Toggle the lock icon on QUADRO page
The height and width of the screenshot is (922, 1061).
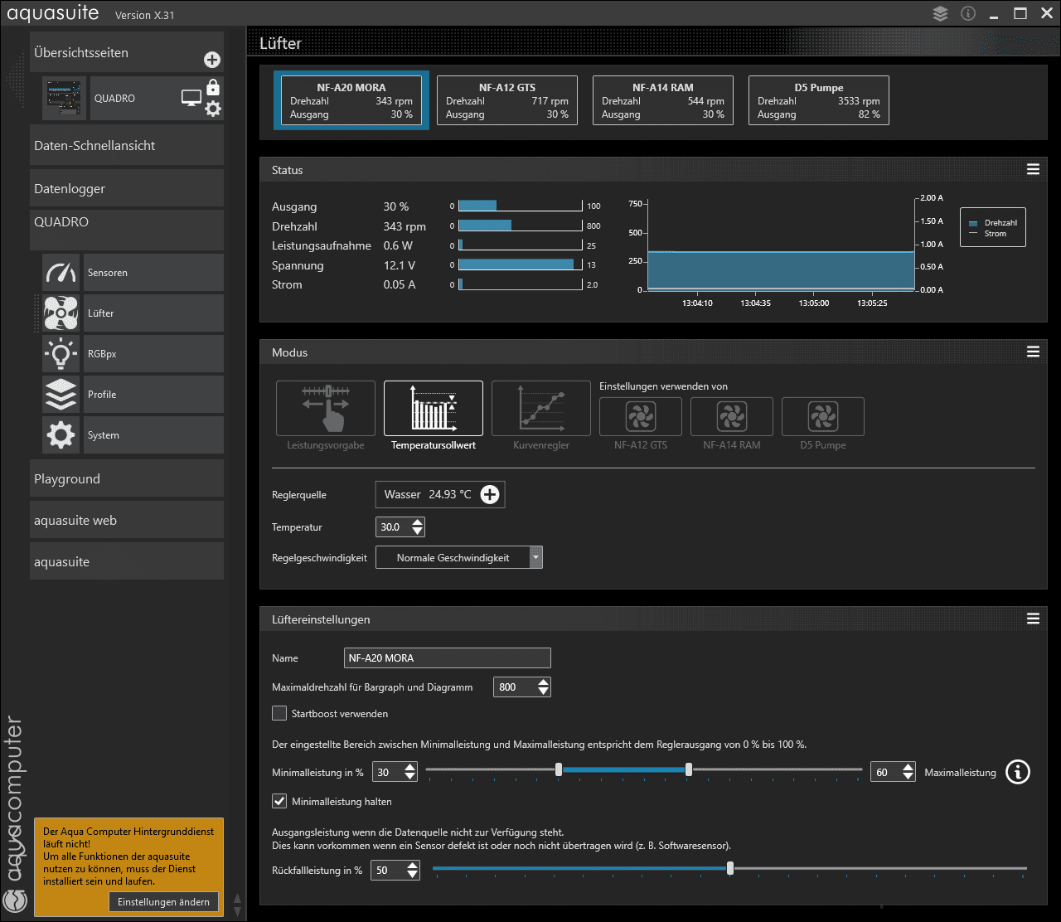pyautogui.click(x=213, y=86)
